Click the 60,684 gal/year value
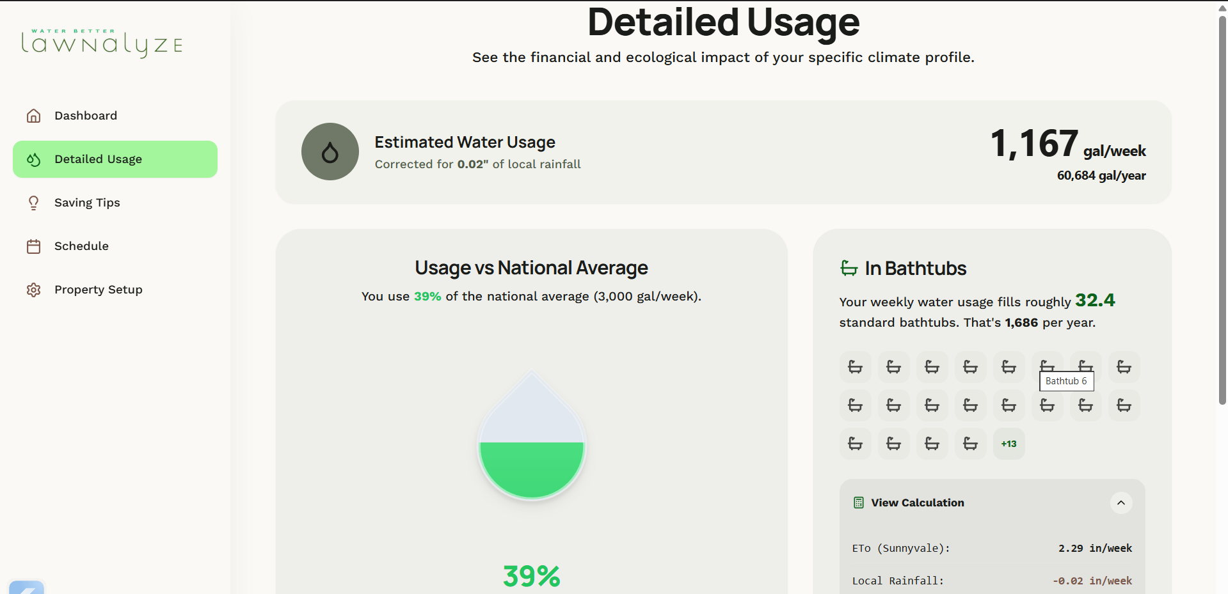Image resolution: width=1228 pixels, height=594 pixels. pos(1101,176)
